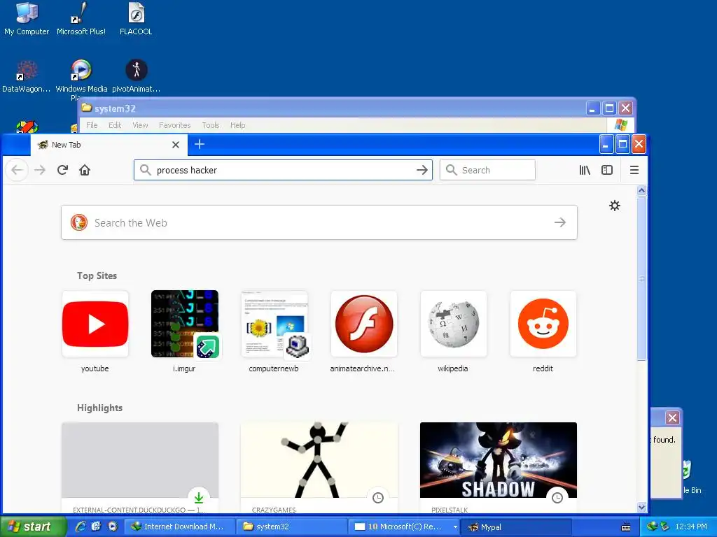Click the browser page scroll down arrow

point(641,507)
